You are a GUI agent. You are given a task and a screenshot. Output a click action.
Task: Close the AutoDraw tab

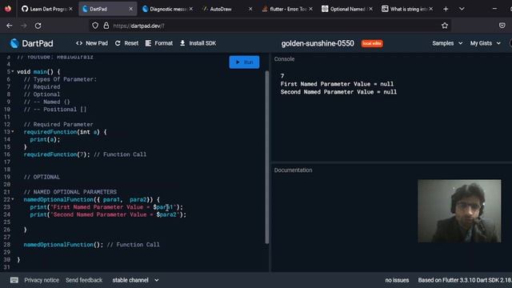[x=250, y=9]
